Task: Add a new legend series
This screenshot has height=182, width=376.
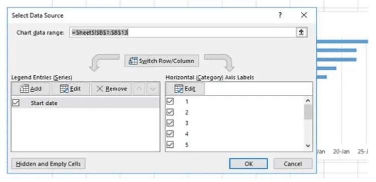Action: 31,89
